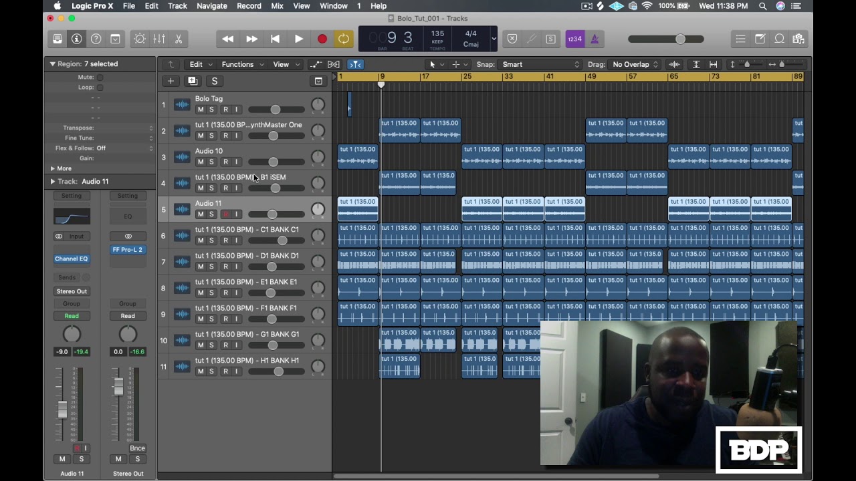Open Edit menu in Tracks area

201,64
